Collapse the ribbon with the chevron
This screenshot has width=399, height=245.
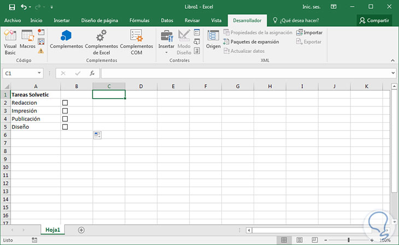pos(392,61)
